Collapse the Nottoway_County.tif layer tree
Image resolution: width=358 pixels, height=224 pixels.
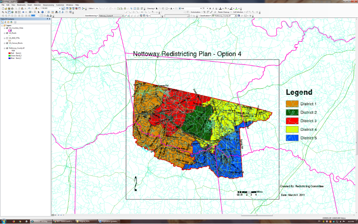coord(5,49)
